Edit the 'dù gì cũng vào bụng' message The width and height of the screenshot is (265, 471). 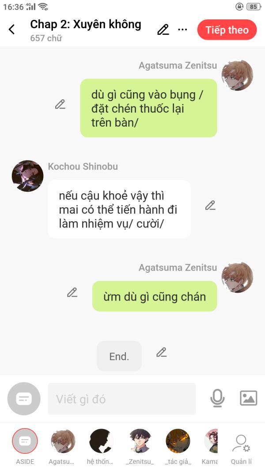(x=60, y=104)
